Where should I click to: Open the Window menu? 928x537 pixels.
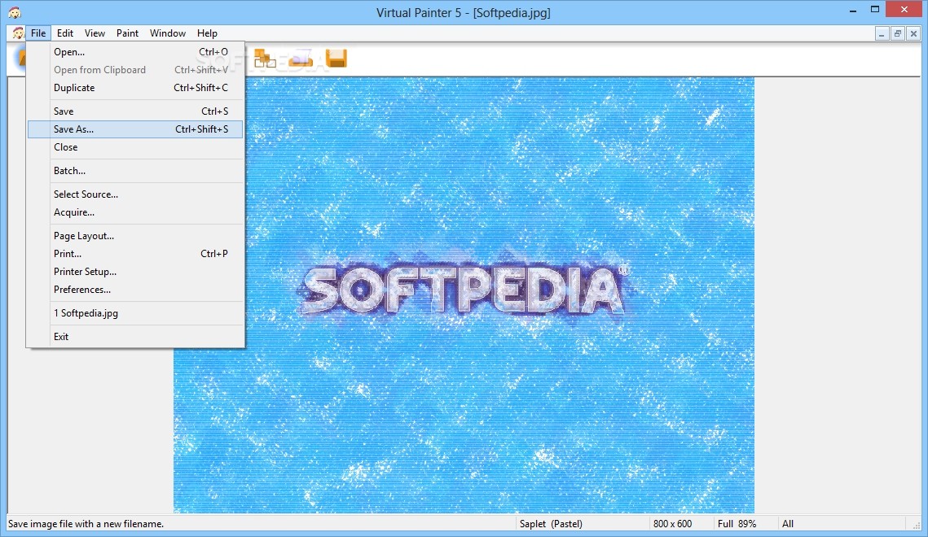pos(168,33)
